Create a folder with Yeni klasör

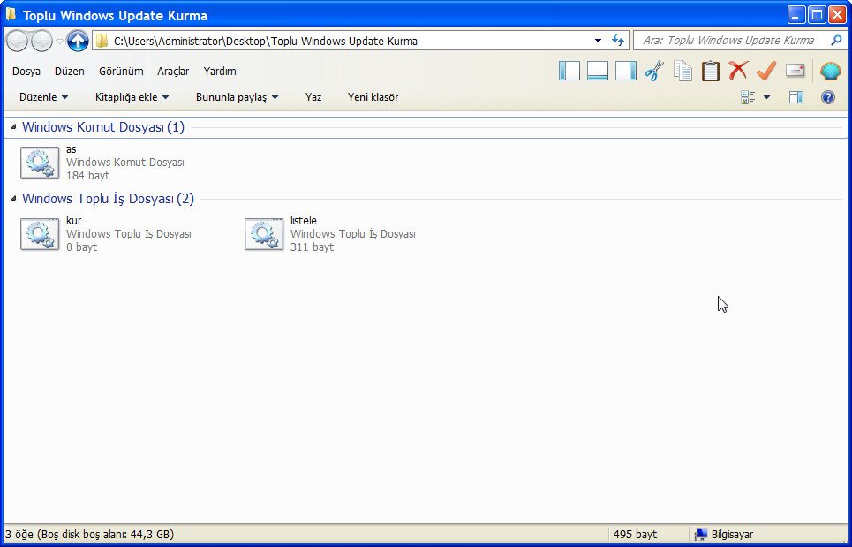coord(373,97)
